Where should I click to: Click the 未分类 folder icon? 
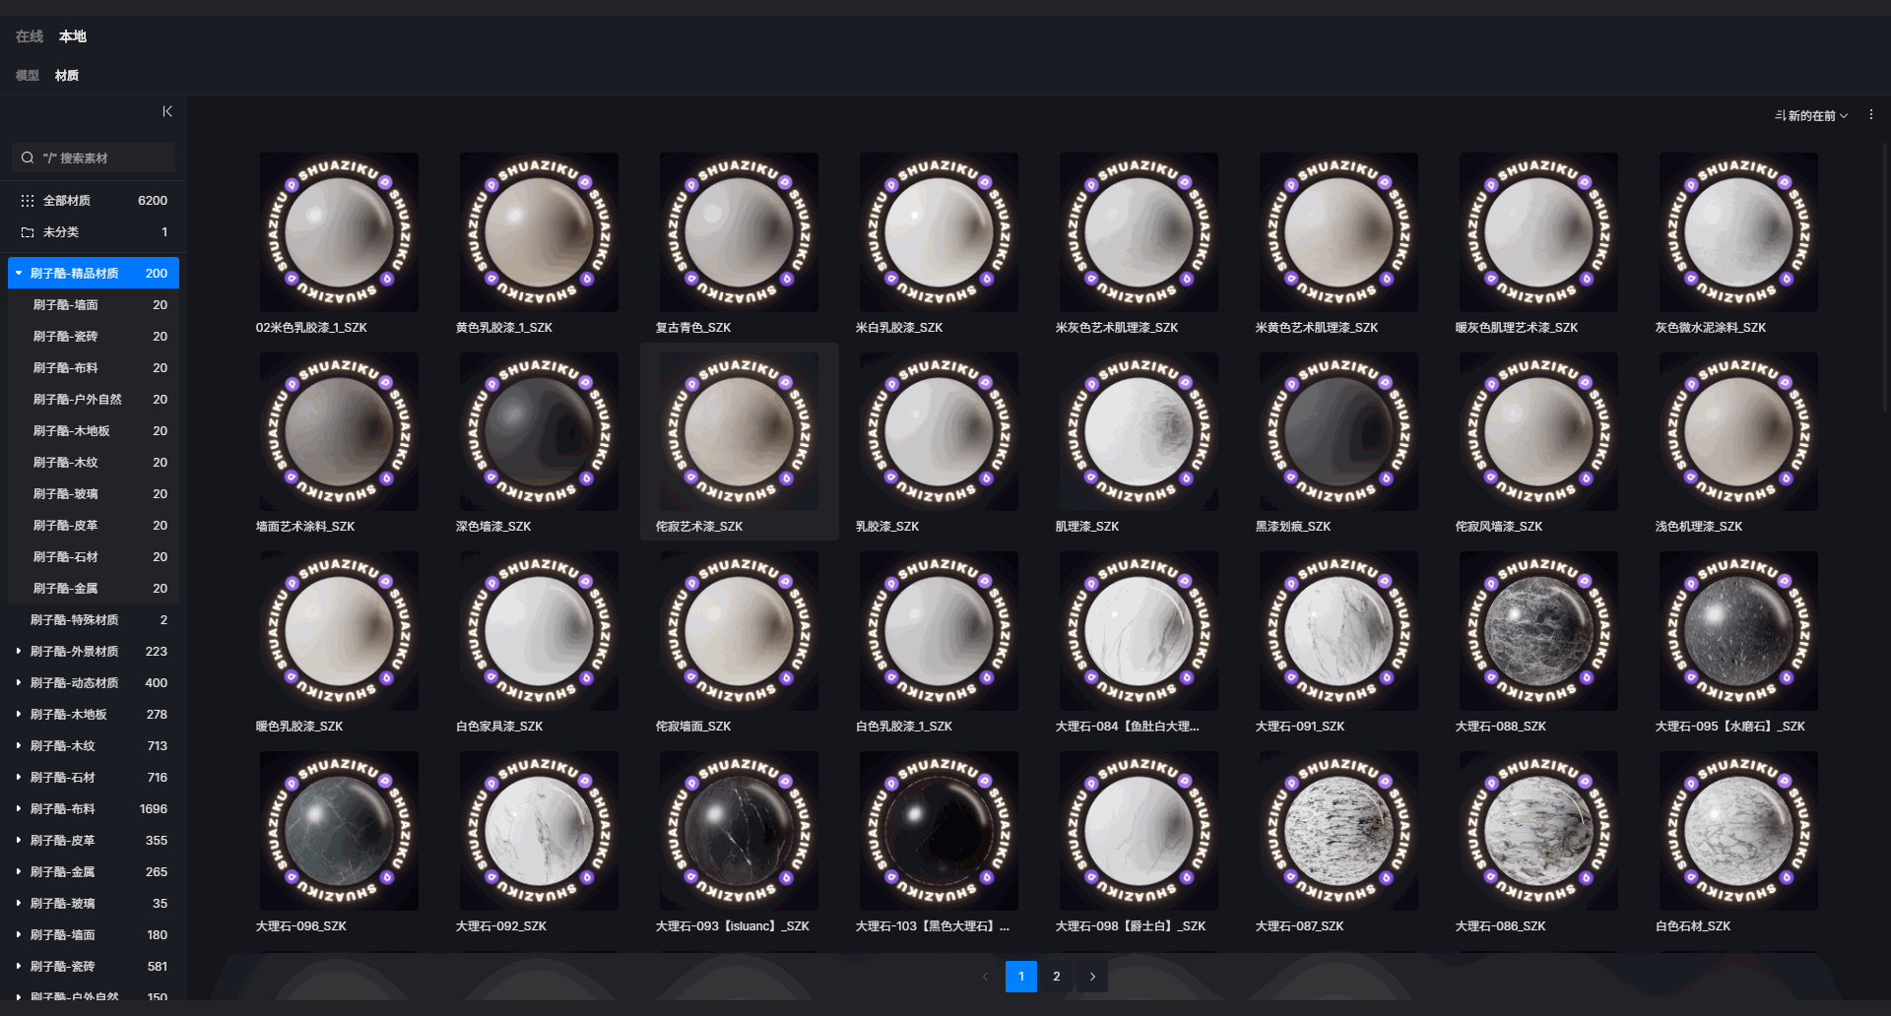click(x=28, y=232)
